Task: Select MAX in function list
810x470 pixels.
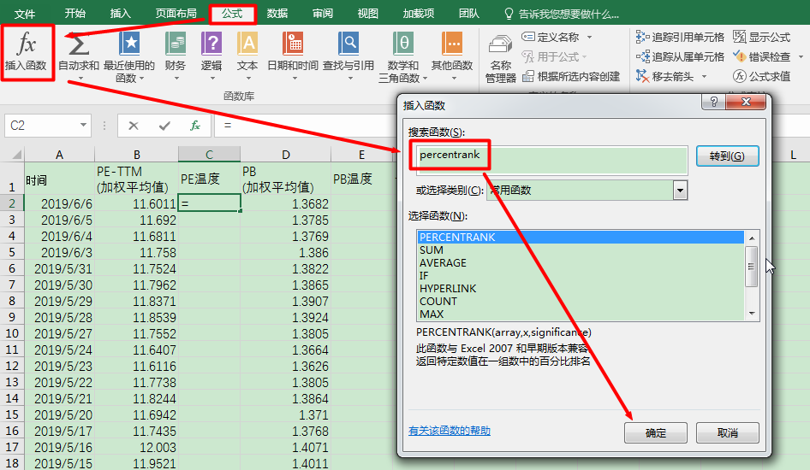Action: [x=581, y=314]
